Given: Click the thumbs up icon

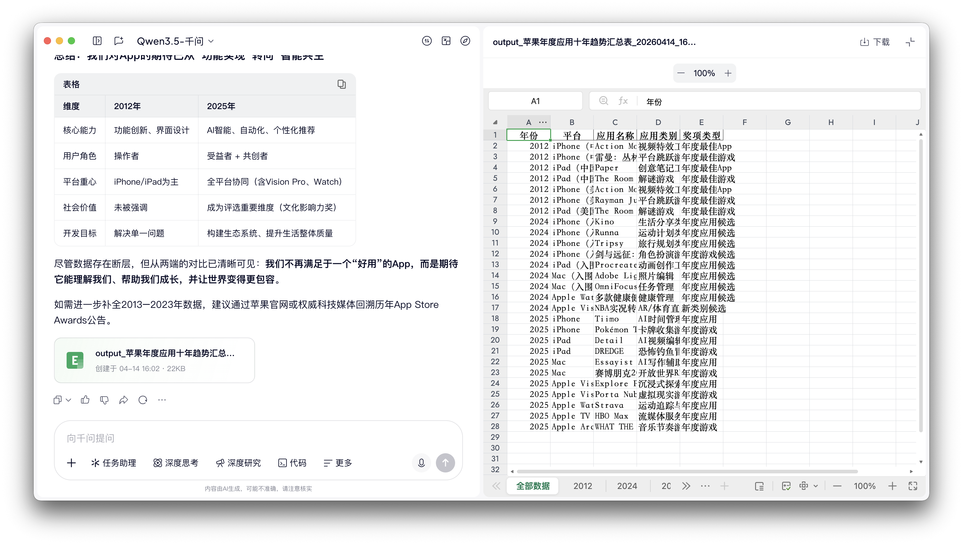Looking at the screenshot, I should click(x=85, y=400).
